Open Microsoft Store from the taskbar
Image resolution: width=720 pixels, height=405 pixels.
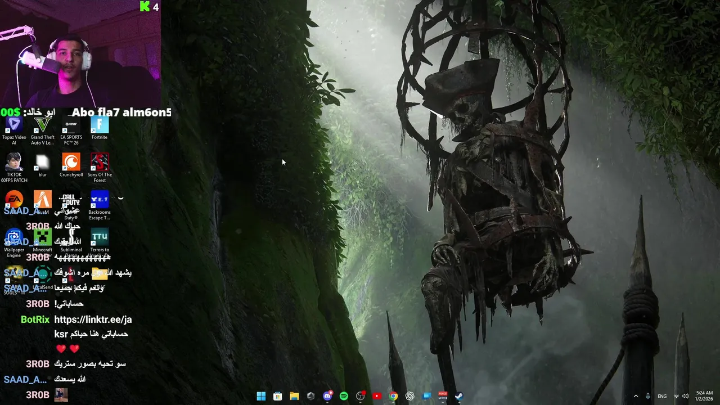(x=277, y=396)
